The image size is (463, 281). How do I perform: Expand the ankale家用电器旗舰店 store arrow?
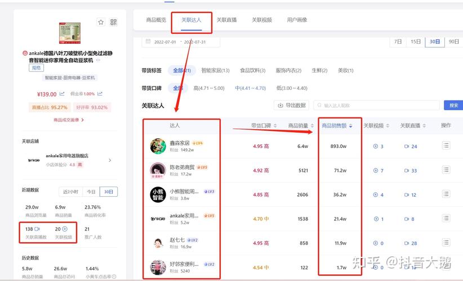point(110,160)
